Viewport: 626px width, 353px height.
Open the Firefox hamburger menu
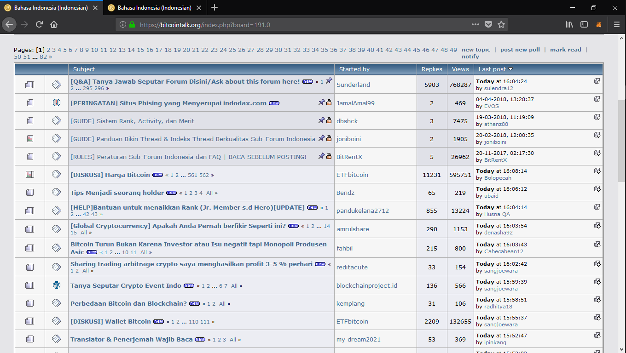[x=617, y=24]
